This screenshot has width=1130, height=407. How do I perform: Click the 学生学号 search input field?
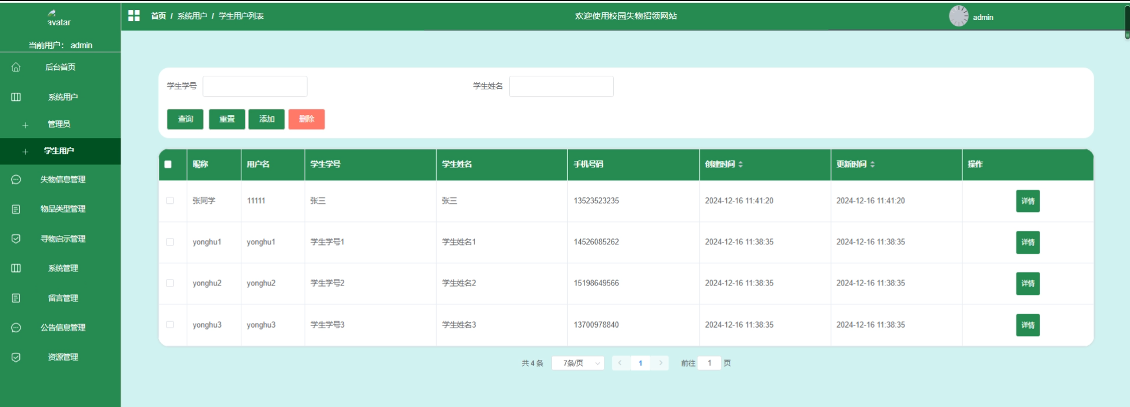(x=255, y=86)
